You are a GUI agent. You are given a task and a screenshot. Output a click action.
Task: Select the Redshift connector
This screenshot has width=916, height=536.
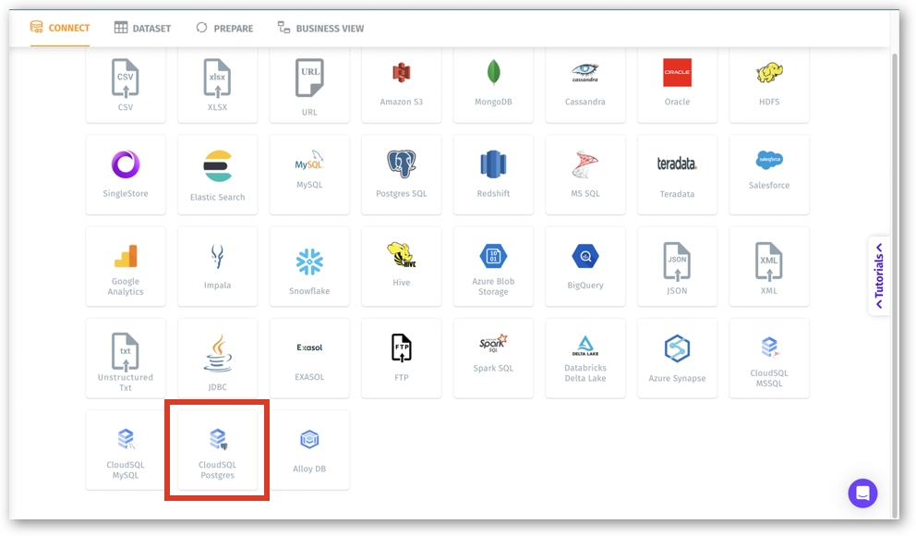(493, 176)
